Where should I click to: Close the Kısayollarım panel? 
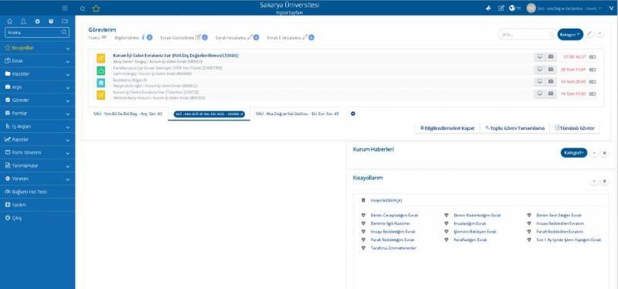(605, 182)
